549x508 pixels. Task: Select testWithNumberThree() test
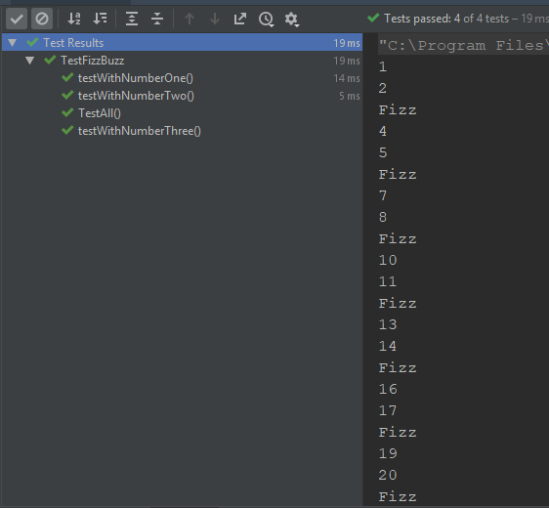pyautogui.click(x=140, y=131)
